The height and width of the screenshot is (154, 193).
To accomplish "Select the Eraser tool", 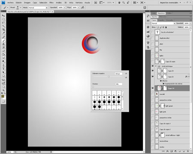I will tap(3, 51).
